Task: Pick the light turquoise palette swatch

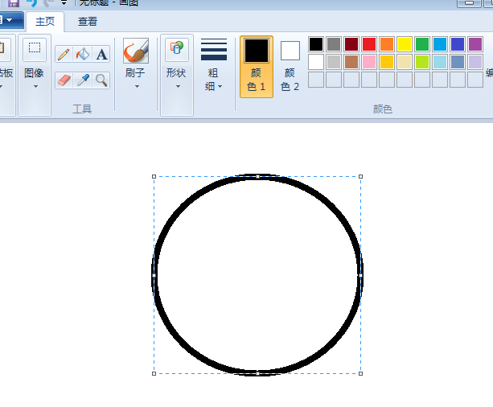Action: [440, 62]
